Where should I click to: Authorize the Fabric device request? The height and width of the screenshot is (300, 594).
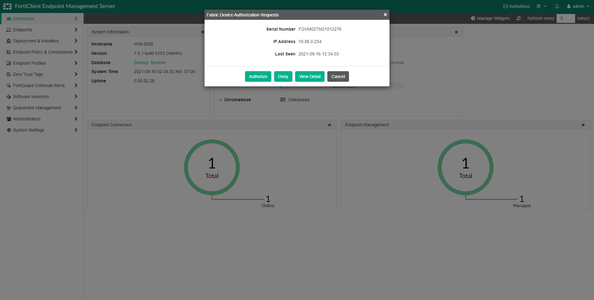(x=258, y=76)
